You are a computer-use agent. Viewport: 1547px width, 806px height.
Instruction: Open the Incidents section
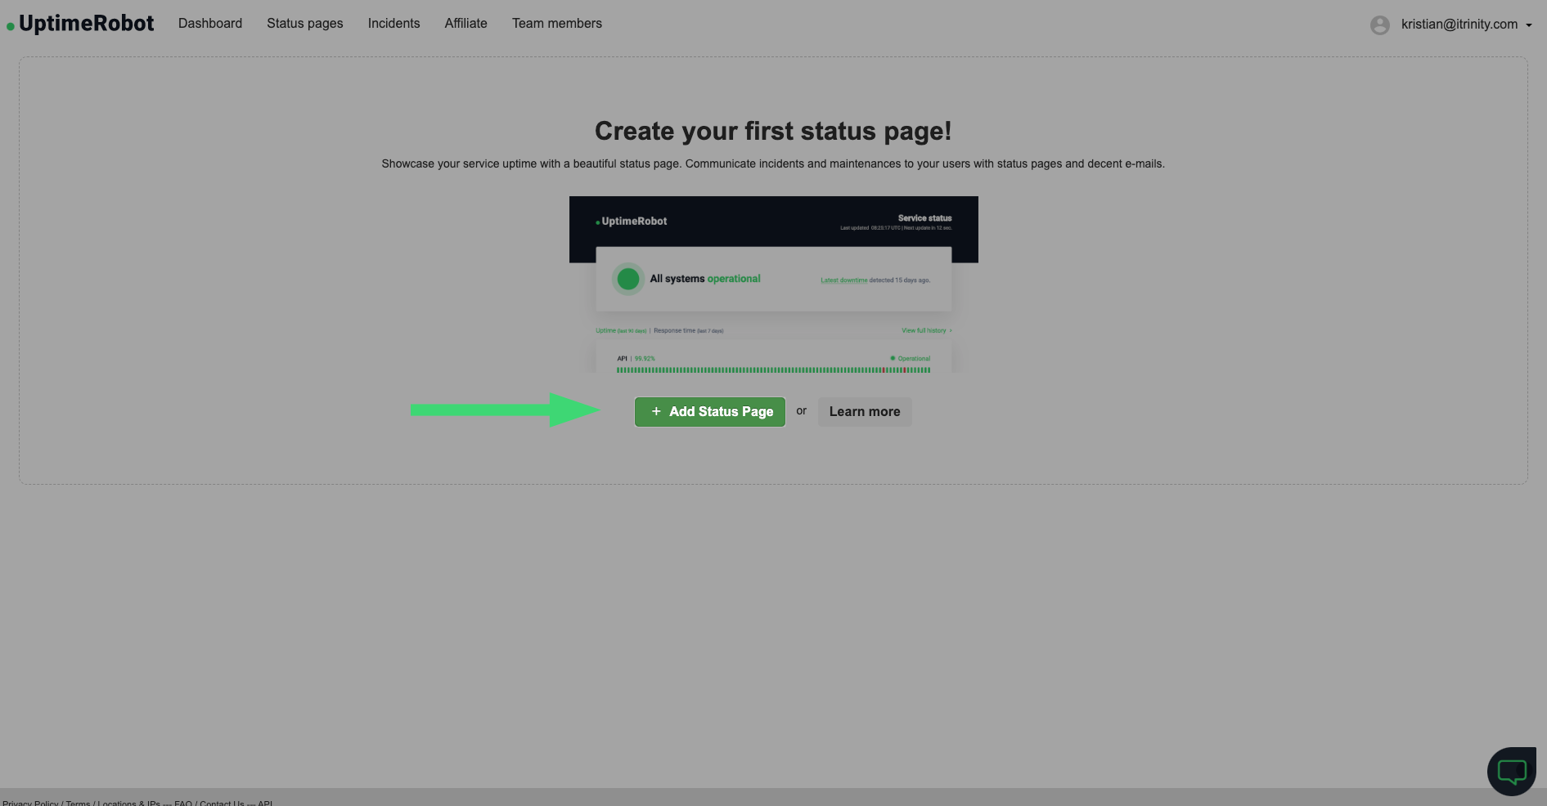393,24
